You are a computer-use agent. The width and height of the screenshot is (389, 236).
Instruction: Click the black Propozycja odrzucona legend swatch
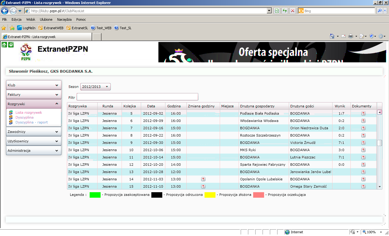pos(157,195)
